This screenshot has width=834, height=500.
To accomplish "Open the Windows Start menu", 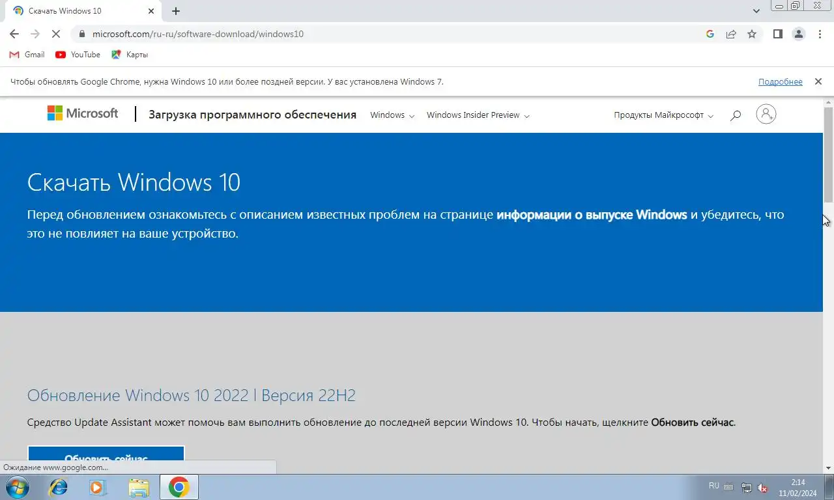I will [16, 487].
